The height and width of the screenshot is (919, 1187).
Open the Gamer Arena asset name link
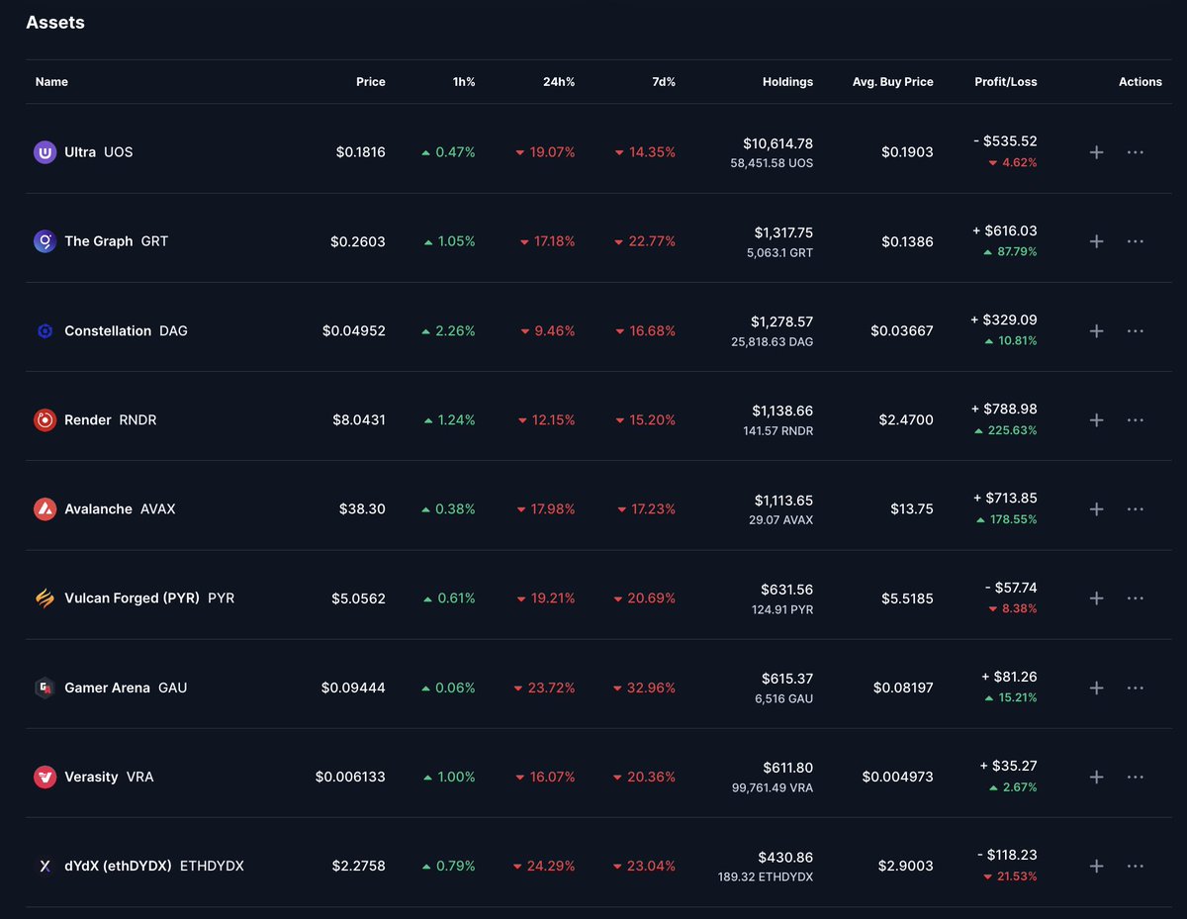coord(108,688)
